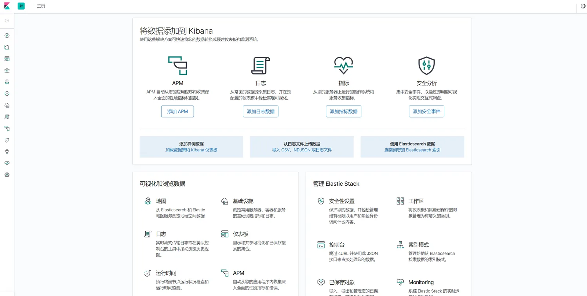Viewport: 587px width, 296px height.
Task: Open Discover compass icon in sidebar
Action: coord(7,36)
